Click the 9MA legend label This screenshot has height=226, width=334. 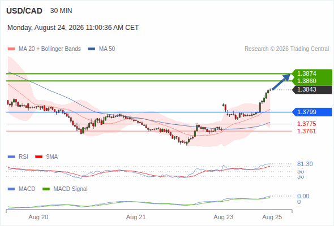(x=52, y=157)
